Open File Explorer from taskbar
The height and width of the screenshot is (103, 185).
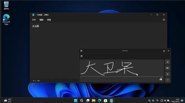[94, 100]
